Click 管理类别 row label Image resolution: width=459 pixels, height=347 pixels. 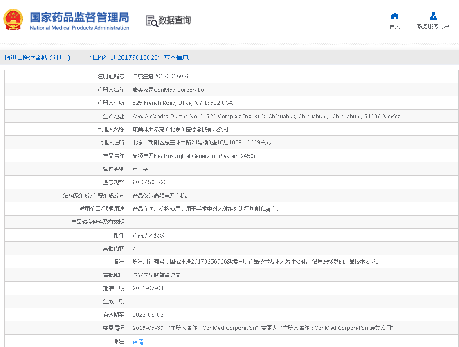(114, 169)
